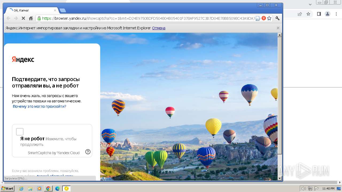The height and width of the screenshot is (192, 342).
Task: Maximize the Yandex browser window
Action: coord(267,5)
